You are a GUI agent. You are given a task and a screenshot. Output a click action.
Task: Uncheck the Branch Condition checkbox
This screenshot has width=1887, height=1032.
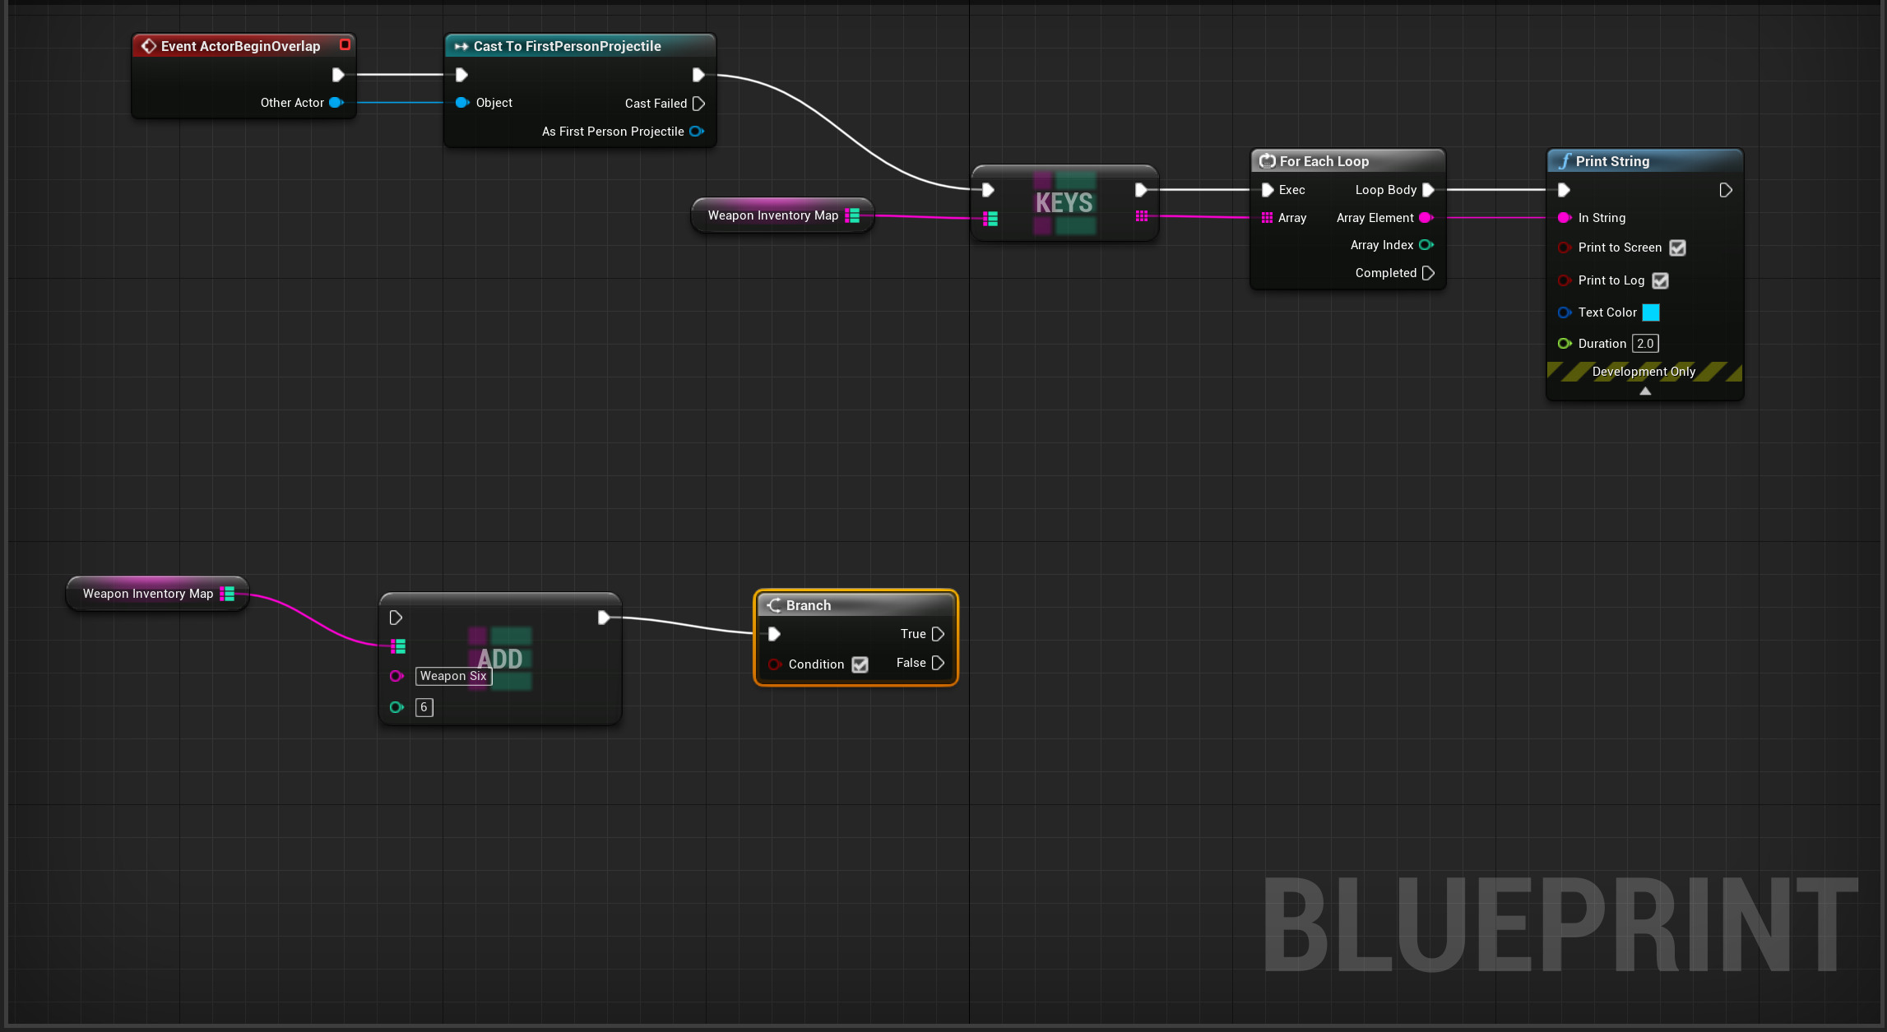pyautogui.click(x=860, y=664)
